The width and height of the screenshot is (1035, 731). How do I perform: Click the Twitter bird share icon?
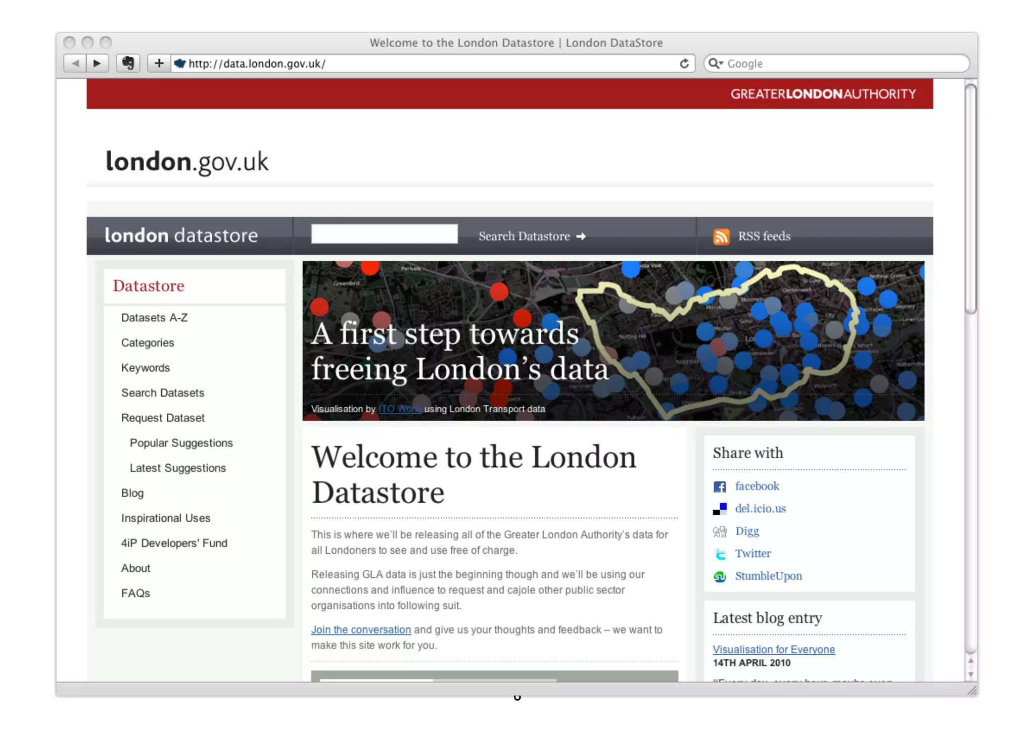click(x=720, y=554)
